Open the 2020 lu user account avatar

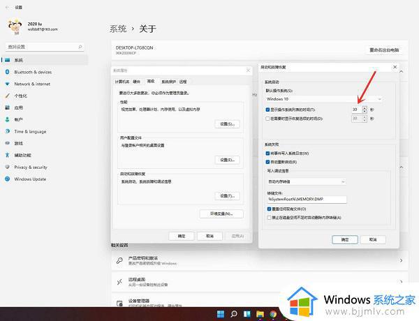(x=15, y=27)
